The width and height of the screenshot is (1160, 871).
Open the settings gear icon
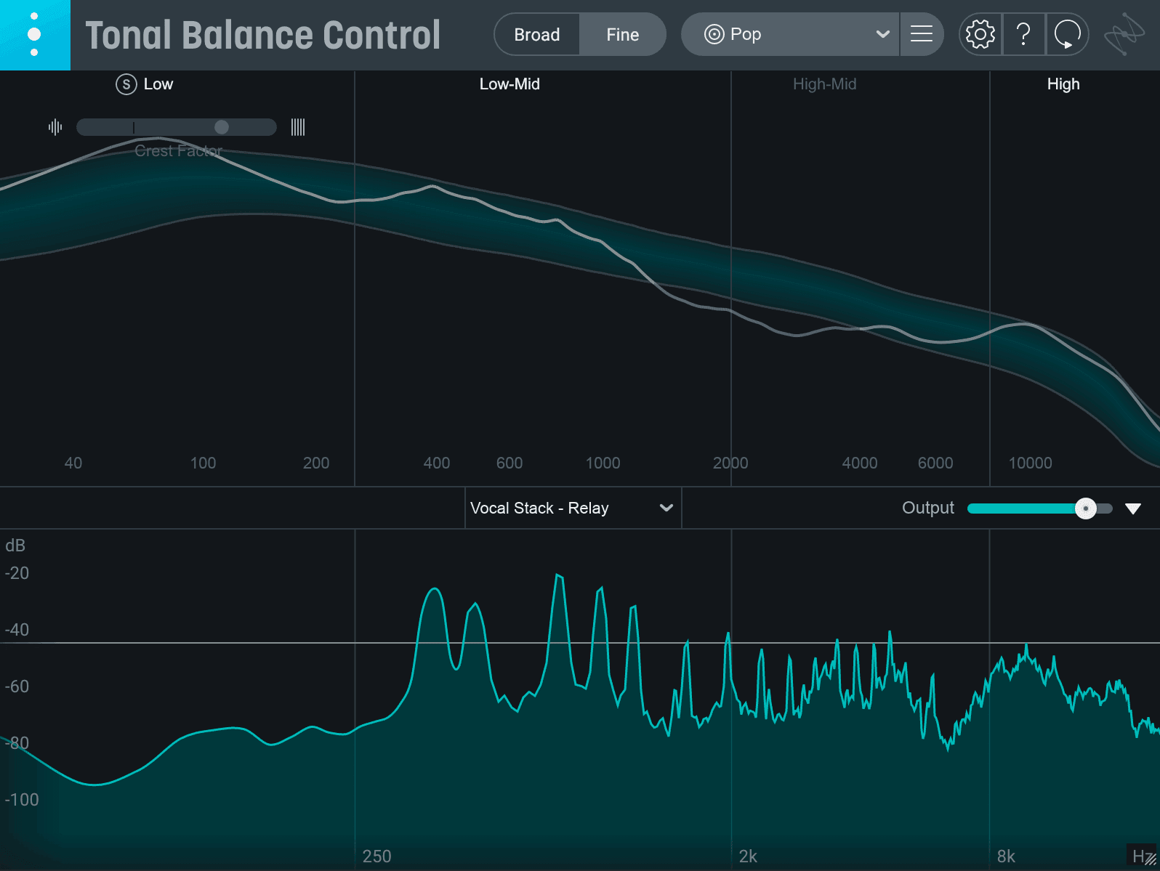[x=980, y=34]
